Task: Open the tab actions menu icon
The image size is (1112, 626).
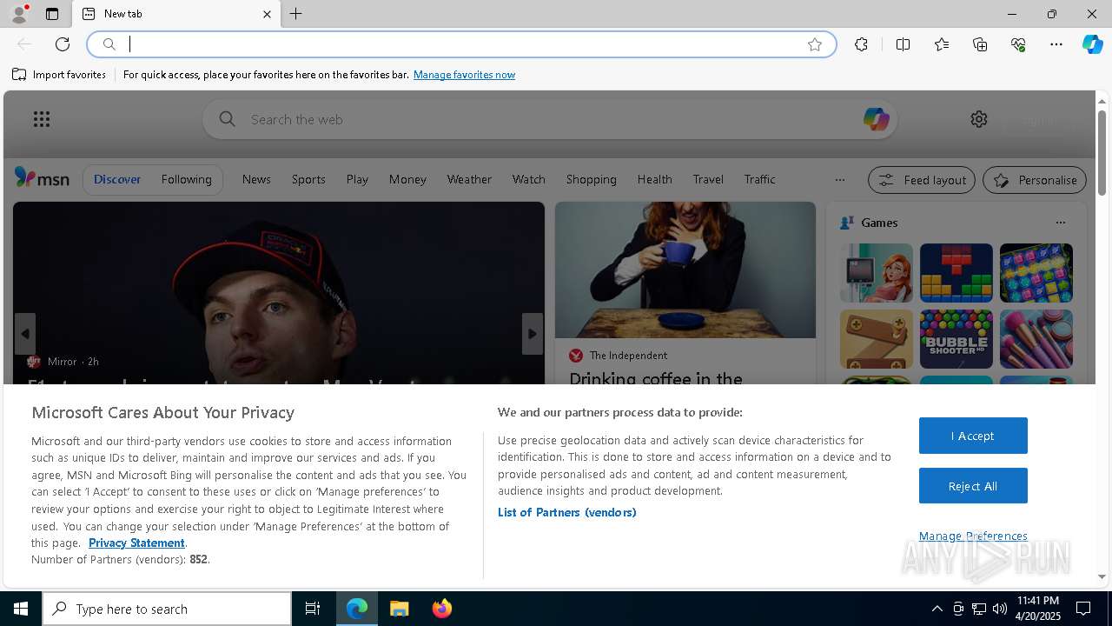Action: (x=52, y=14)
